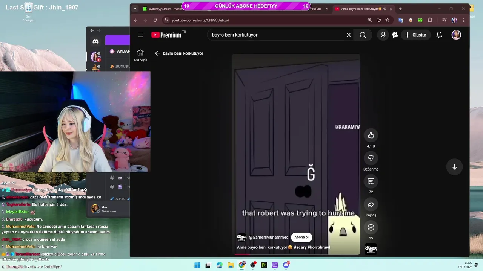Go to Ana Sayfa in sidebar
Screen dimensions: 483x271
[x=140, y=55]
